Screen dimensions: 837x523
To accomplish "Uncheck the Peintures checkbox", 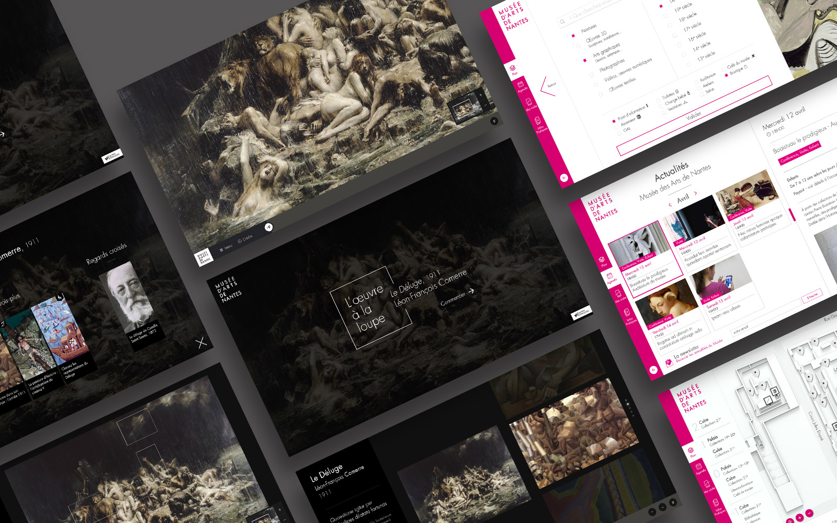I will (573, 36).
